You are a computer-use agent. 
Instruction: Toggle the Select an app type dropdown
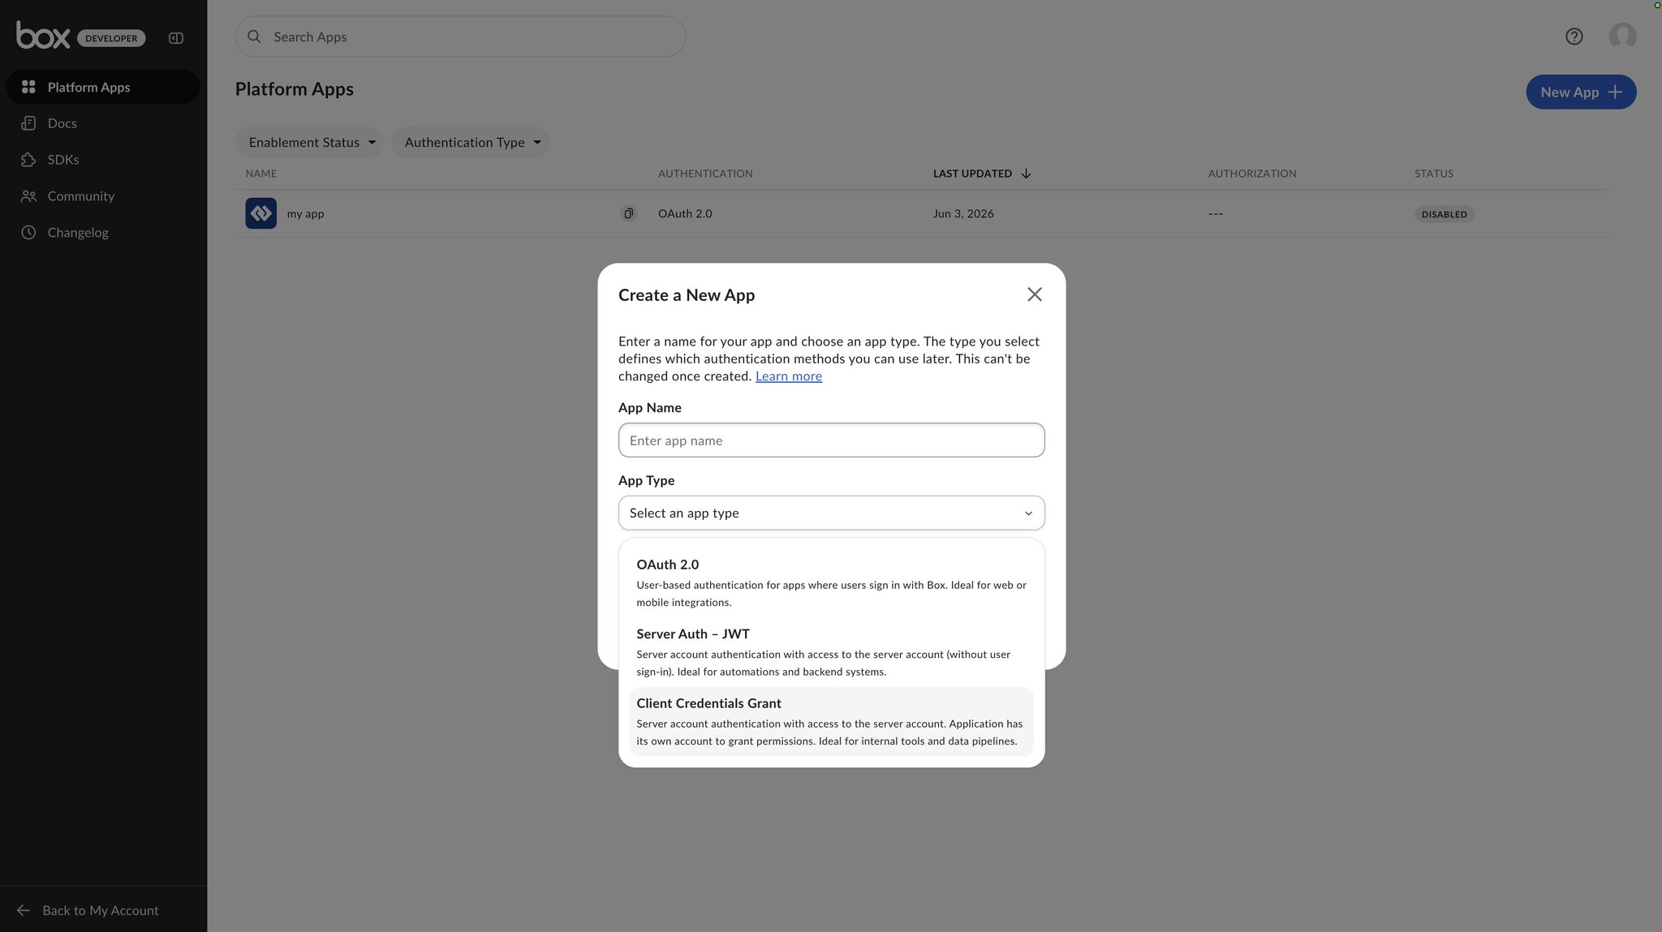831,513
